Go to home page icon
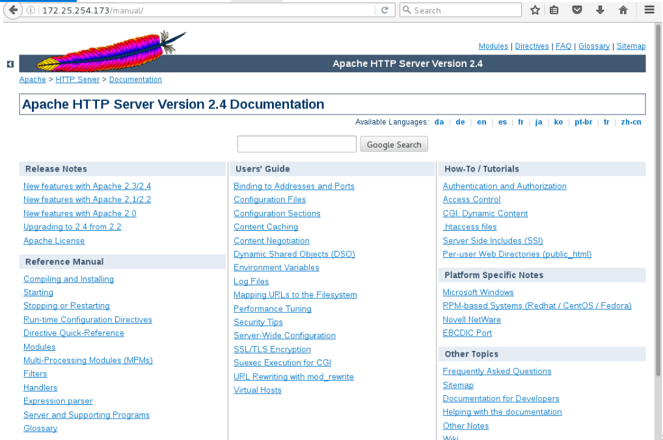Screen dimensions: 663x440 pos(623,10)
